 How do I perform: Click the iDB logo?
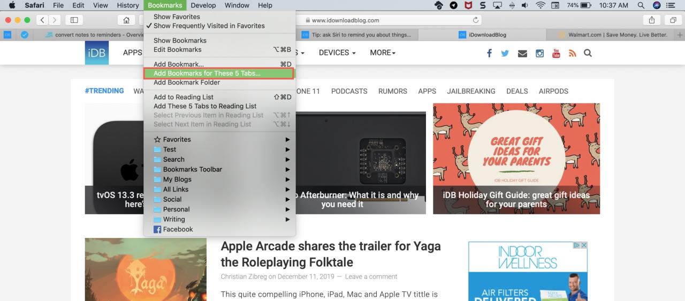[97, 52]
